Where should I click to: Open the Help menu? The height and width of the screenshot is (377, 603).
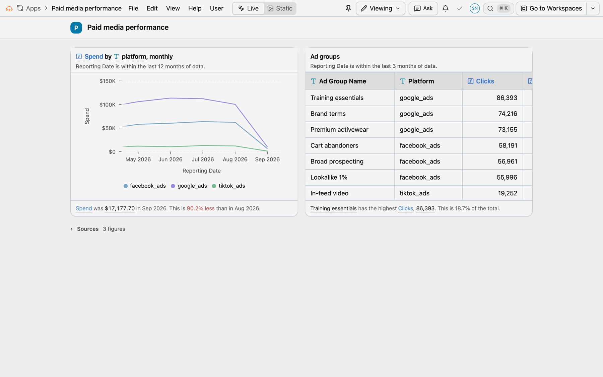coord(195,8)
